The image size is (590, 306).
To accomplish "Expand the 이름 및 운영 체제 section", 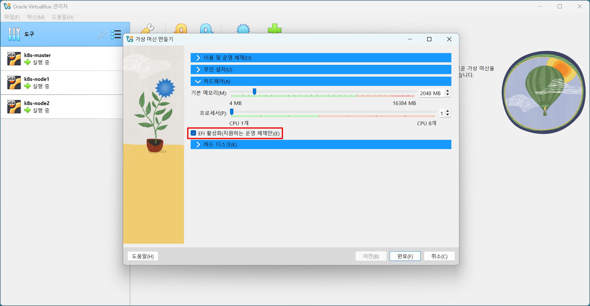I will (321, 58).
